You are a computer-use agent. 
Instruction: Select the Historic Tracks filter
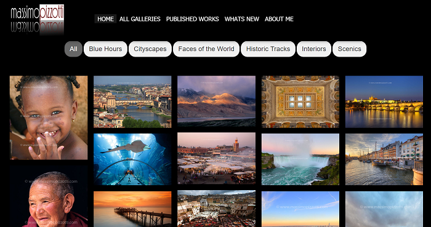268,49
